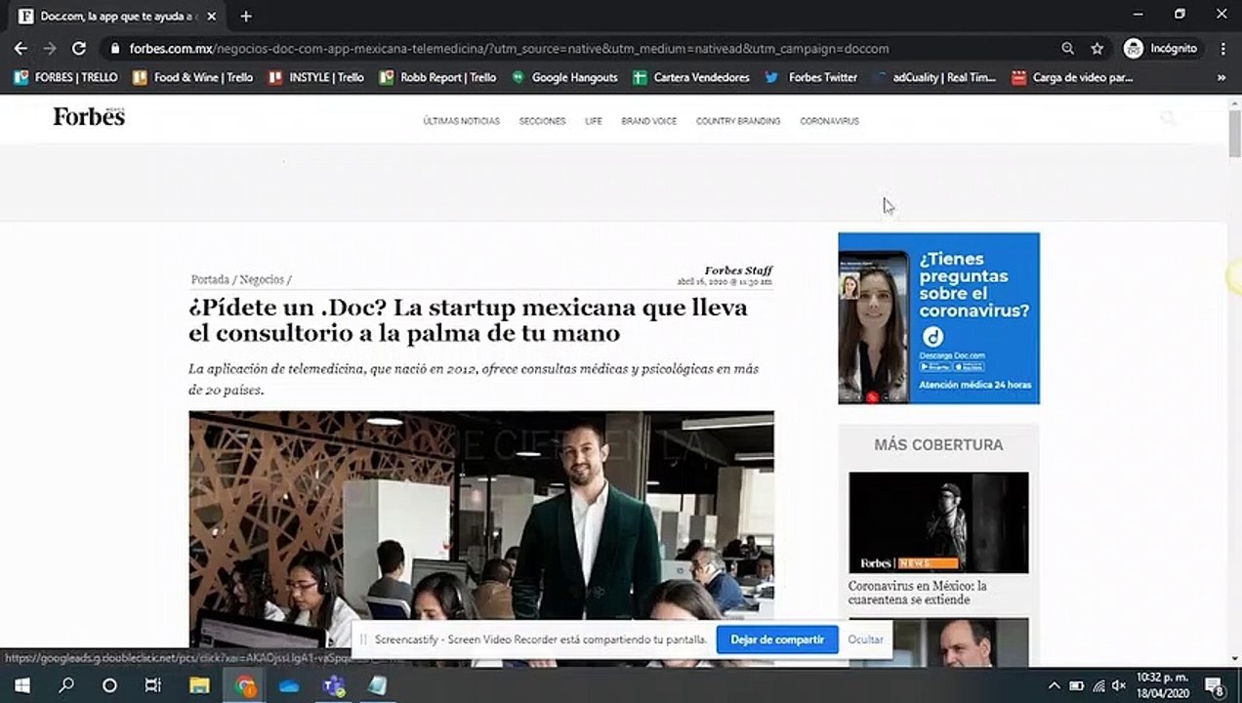Open the INSTYLE | Trello bookmark

316,77
